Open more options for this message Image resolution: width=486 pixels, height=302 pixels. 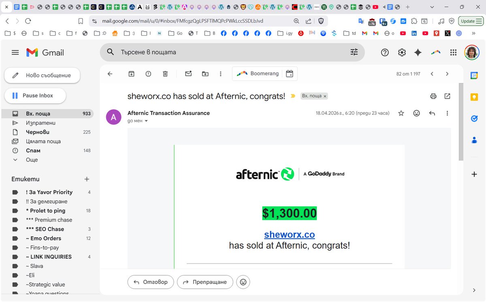coord(447,113)
